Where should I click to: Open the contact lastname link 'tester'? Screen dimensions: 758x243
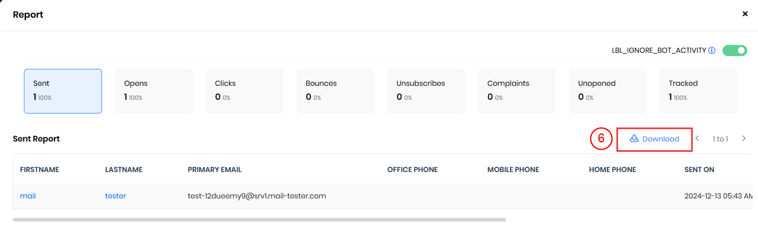coord(116,196)
